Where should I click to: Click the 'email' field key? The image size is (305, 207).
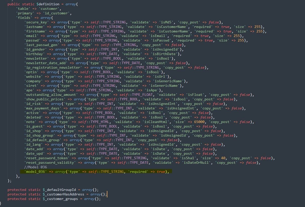pos(31,36)
